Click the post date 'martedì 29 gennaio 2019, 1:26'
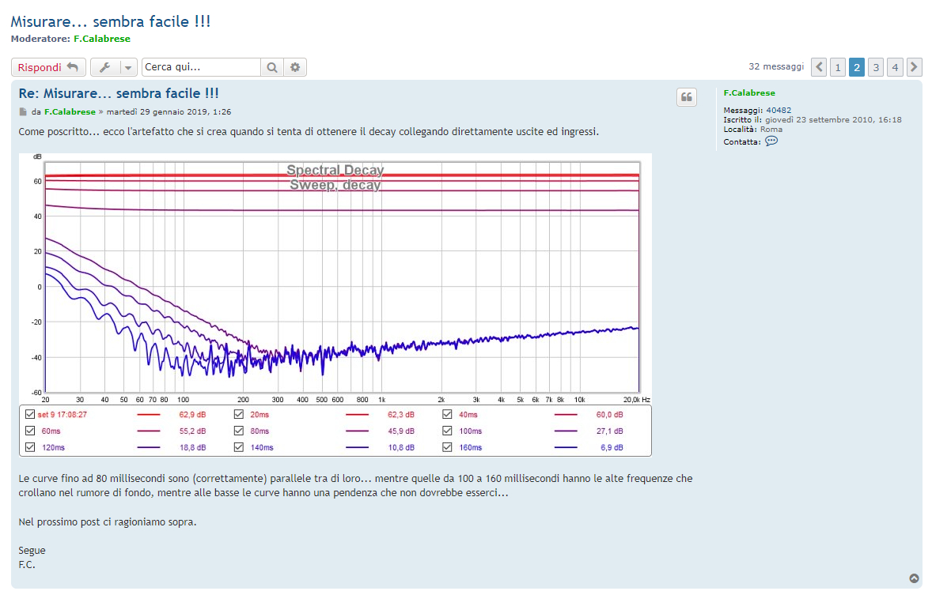 tap(169, 111)
